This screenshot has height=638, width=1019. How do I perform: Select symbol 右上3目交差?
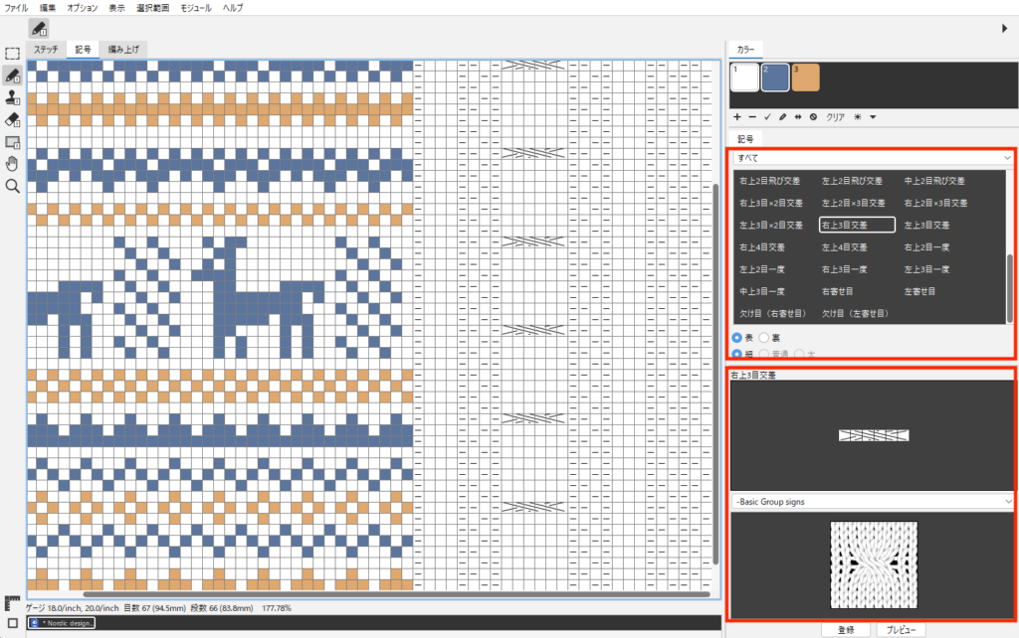point(857,226)
